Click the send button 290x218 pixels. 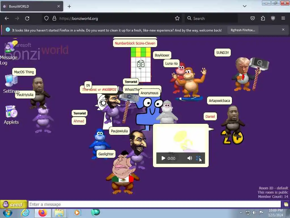14,204
